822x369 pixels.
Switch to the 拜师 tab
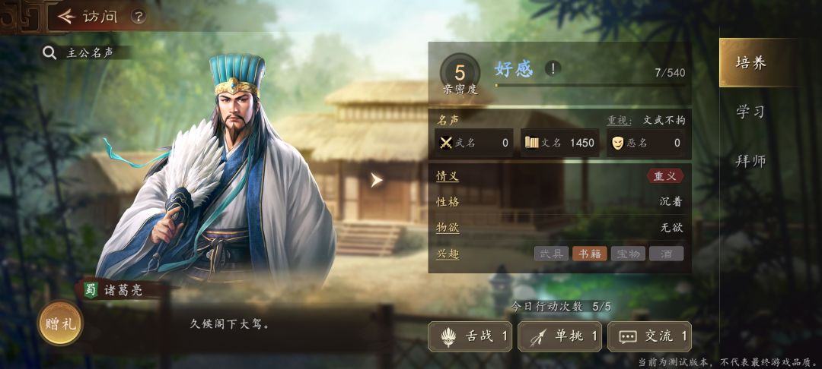pyautogui.click(x=750, y=161)
